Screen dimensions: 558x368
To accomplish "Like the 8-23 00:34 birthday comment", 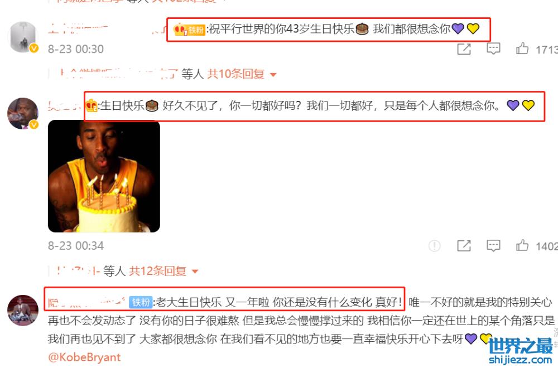I will 522,245.
